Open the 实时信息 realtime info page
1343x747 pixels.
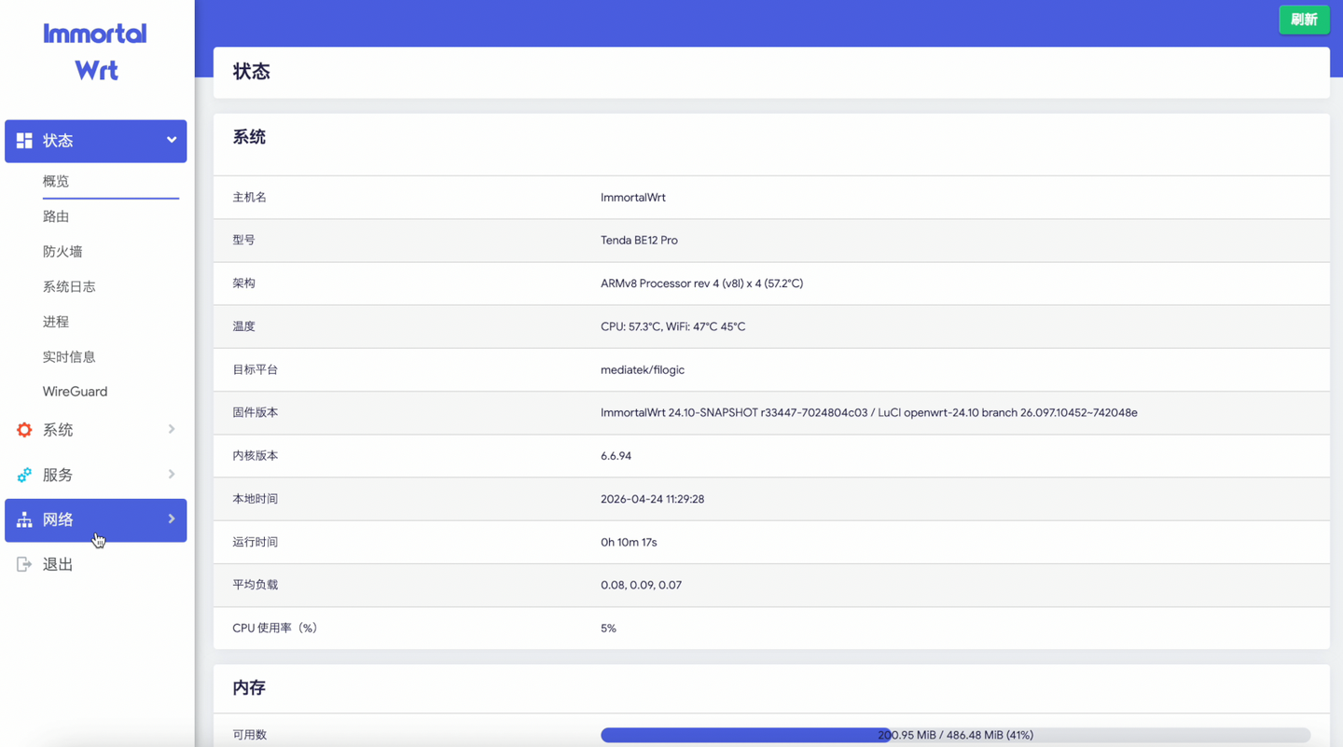tap(69, 356)
